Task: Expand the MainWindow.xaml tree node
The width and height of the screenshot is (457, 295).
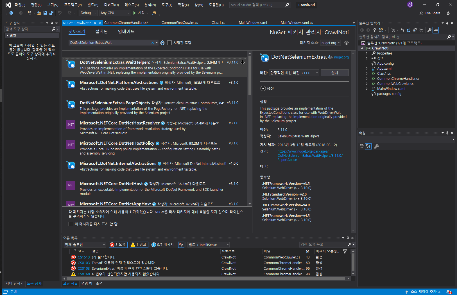Action: 366,89
